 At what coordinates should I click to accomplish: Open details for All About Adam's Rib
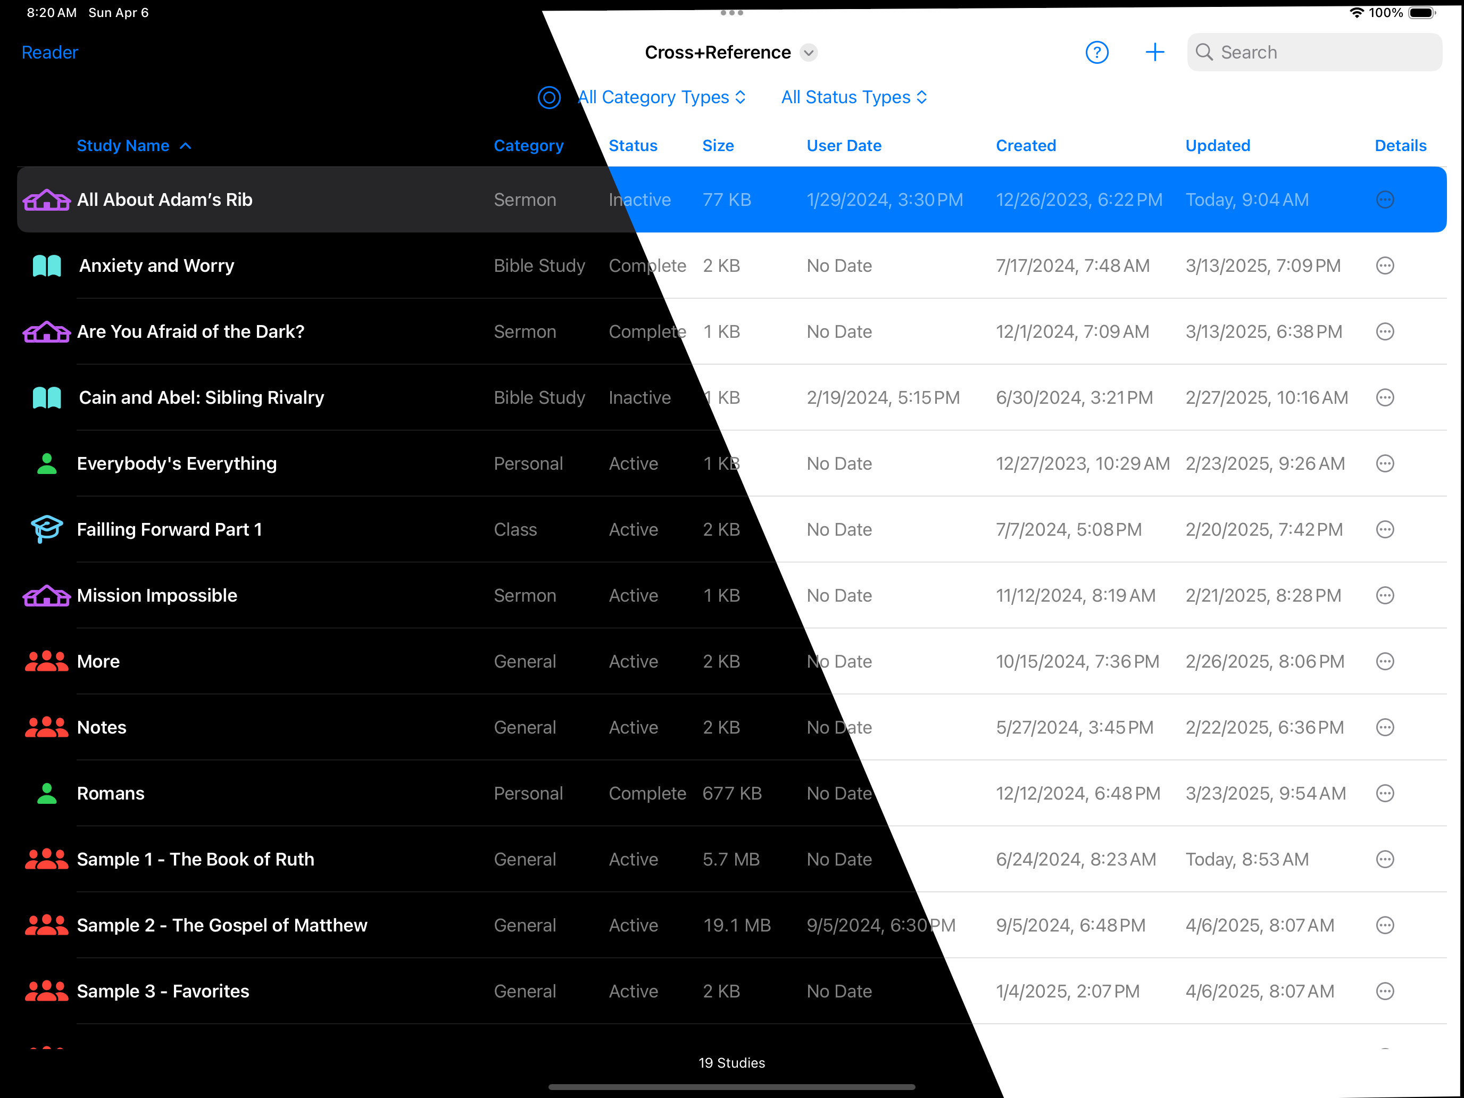1385,200
